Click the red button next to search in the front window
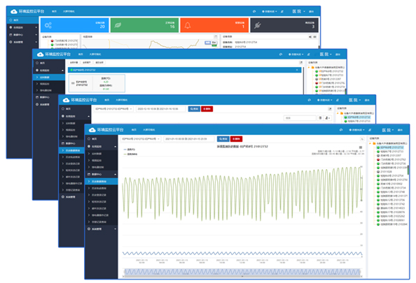Screen dimensions: 416x283 (236, 139)
